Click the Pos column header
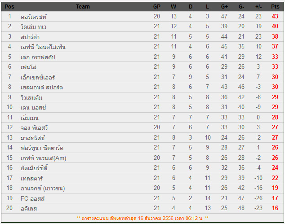285x224 pixels. pyautogui.click(x=9, y=6)
